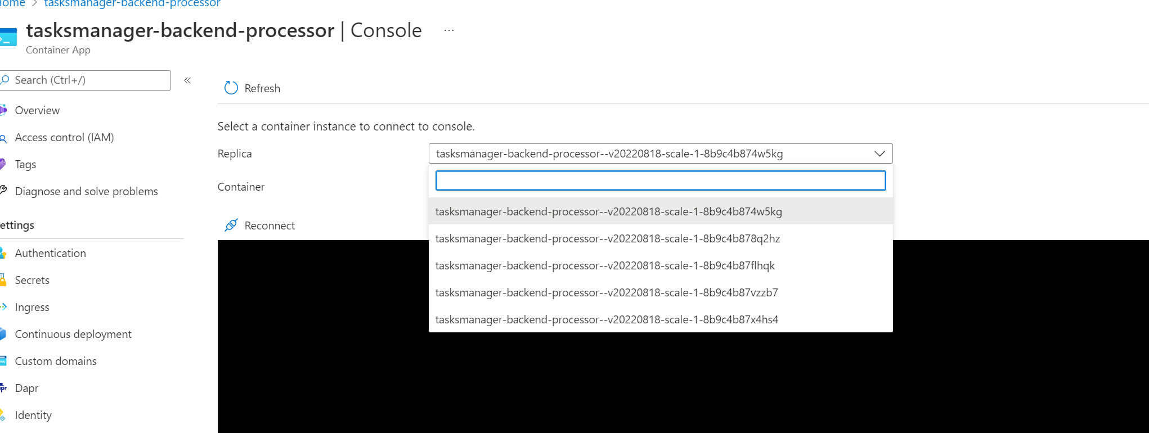This screenshot has width=1149, height=433.
Task: Click the Container App console icon
Action: point(8,37)
